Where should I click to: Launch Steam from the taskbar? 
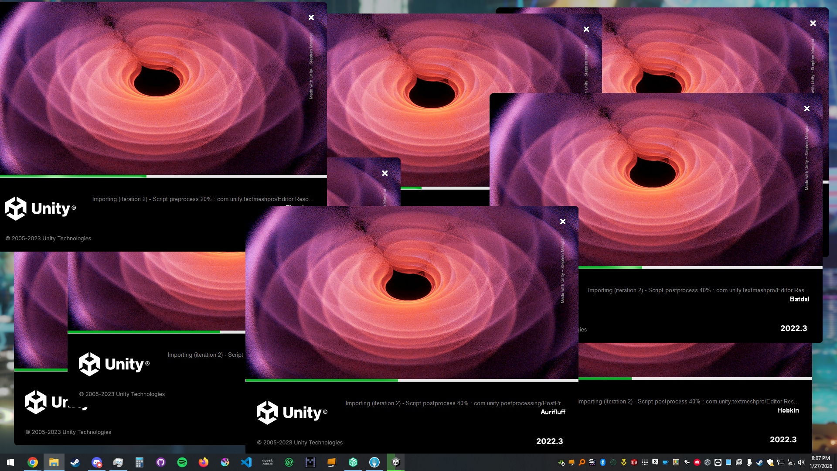pyautogui.click(x=75, y=462)
